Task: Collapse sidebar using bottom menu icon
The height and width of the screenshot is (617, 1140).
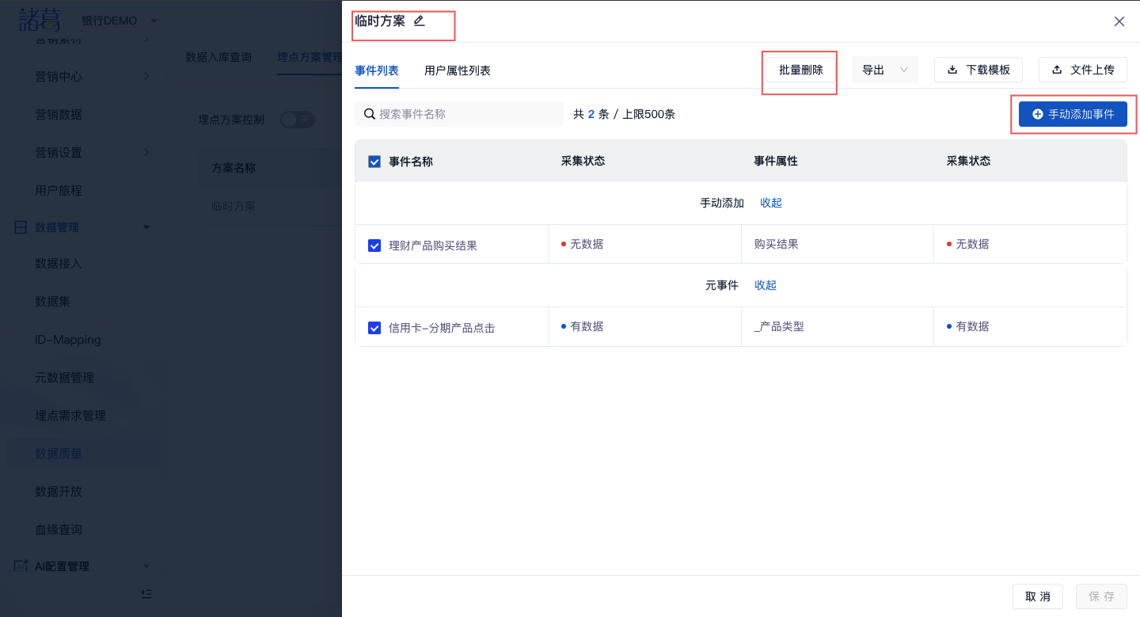Action: [x=146, y=593]
